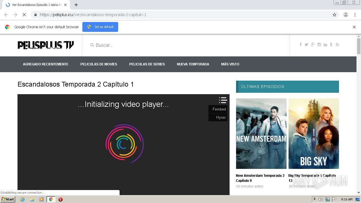Screen dimensions: 361x203
Task: Open Peliculas de Movies menu
Action: pos(99,64)
